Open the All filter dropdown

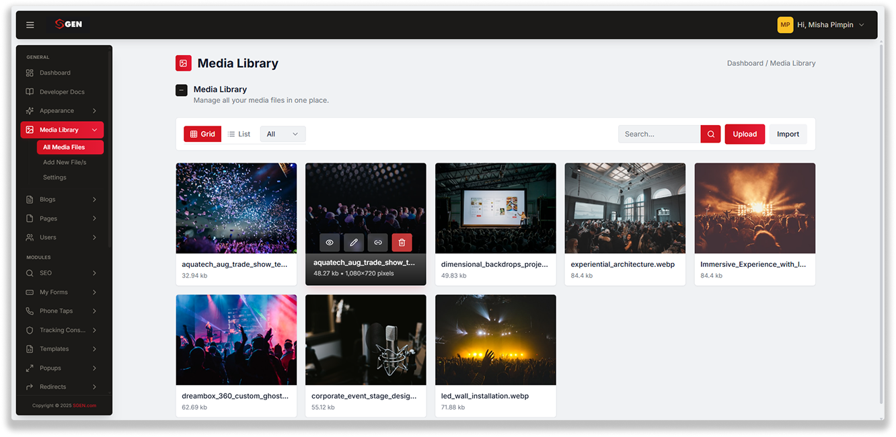[283, 134]
